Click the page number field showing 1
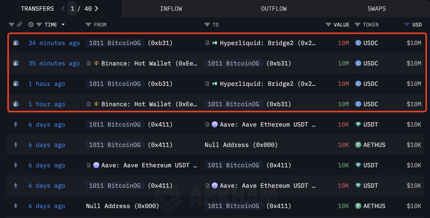Screen dimensions: 430x218 (x=72, y=9)
